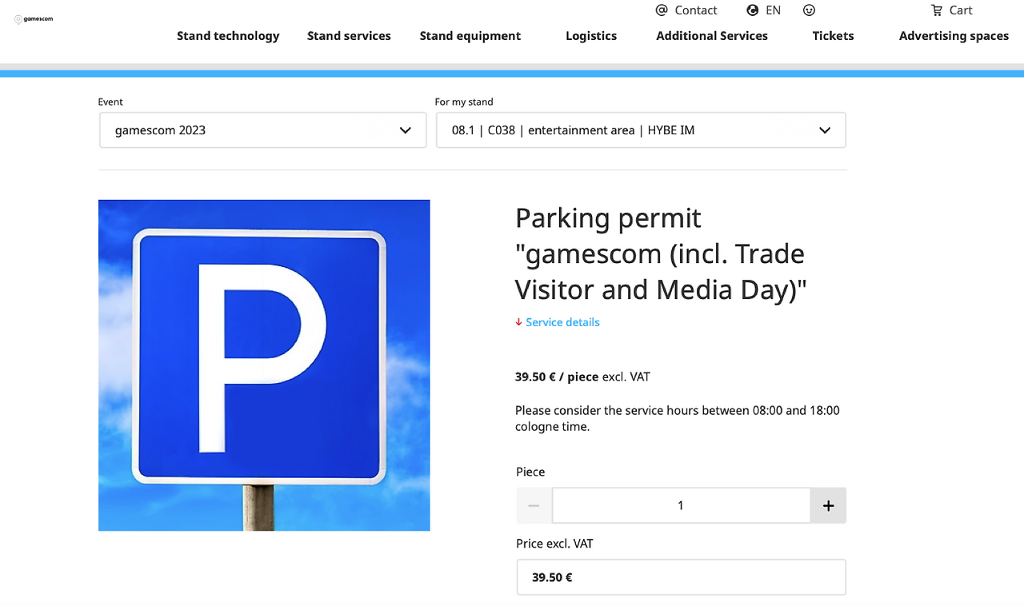Viewport: 1024px width, 606px height.
Task: Open the Additional Services menu
Action: click(712, 36)
